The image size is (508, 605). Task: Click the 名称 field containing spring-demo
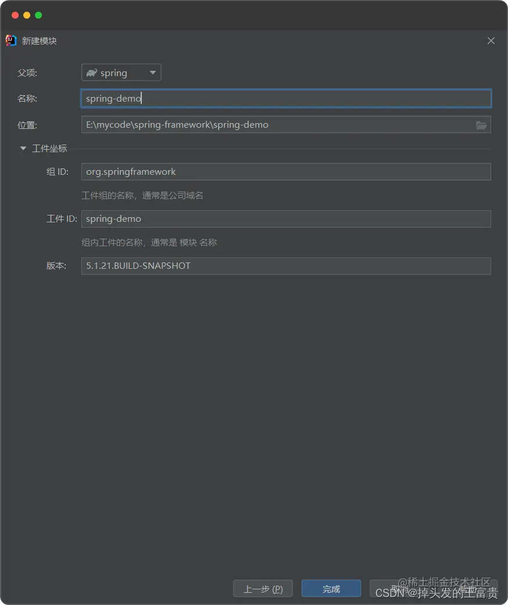point(286,98)
